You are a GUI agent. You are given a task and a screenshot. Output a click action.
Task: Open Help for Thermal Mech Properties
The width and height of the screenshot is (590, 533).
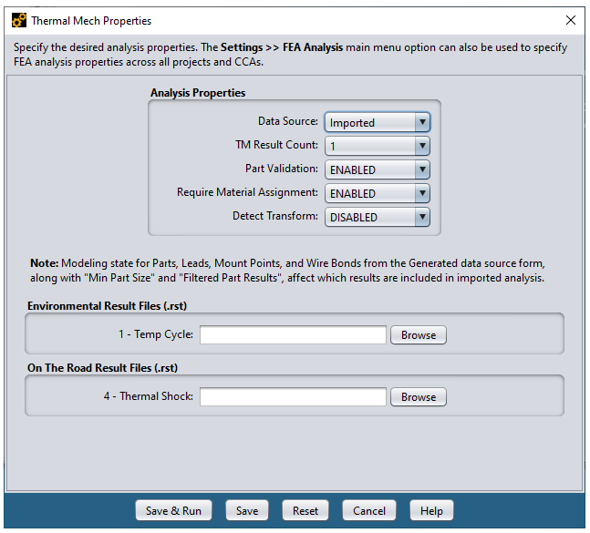[x=431, y=510]
